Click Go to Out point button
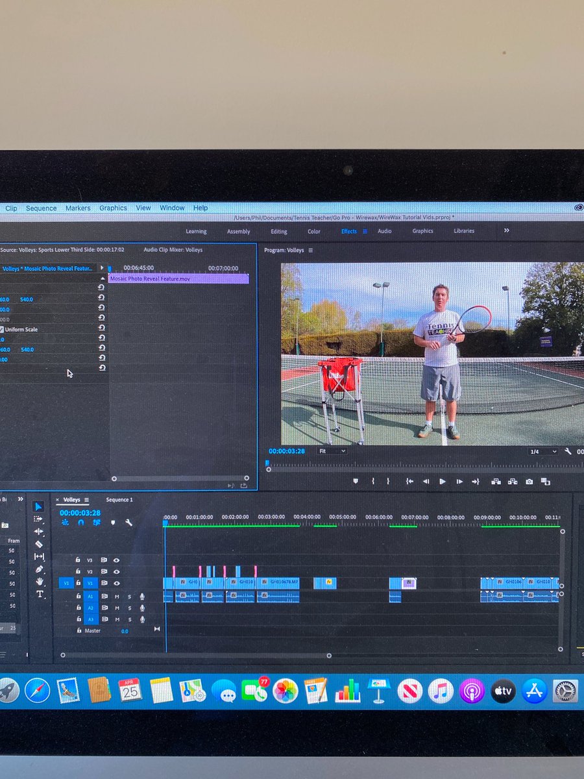 [x=476, y=481]
